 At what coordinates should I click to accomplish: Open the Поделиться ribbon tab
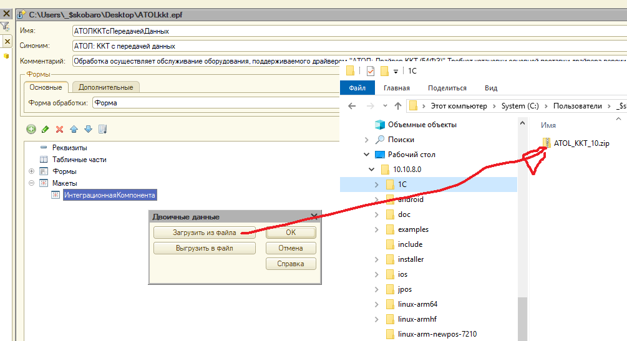coord(447,88)
